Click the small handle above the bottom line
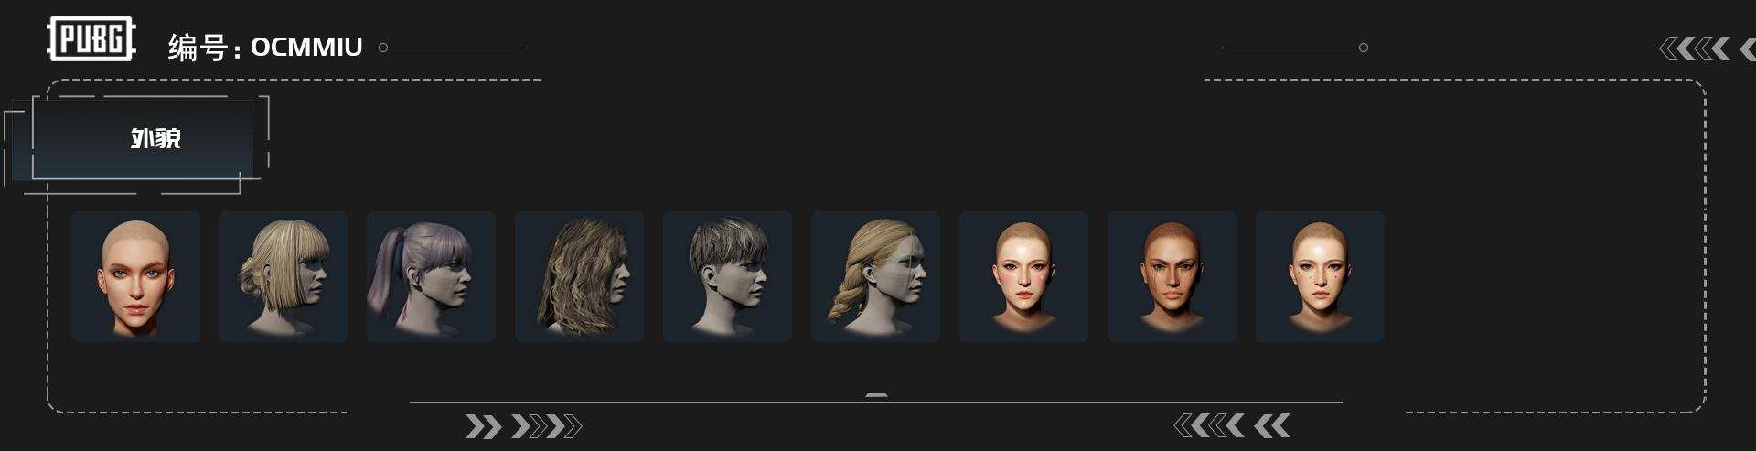1756x451 pixels. tap(876, 395)
